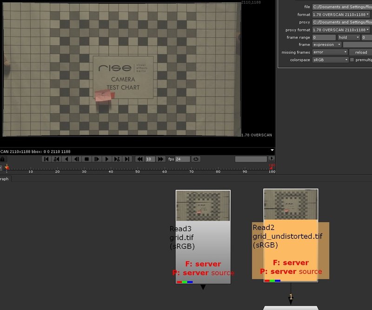
Task: Jump to the first frame
Action: 46,159
